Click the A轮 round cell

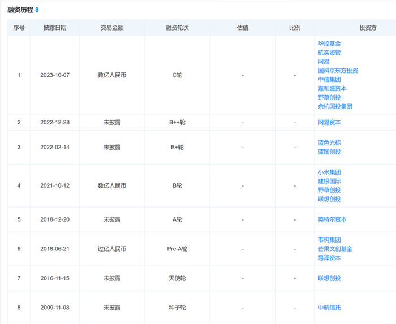pos(177,219)
